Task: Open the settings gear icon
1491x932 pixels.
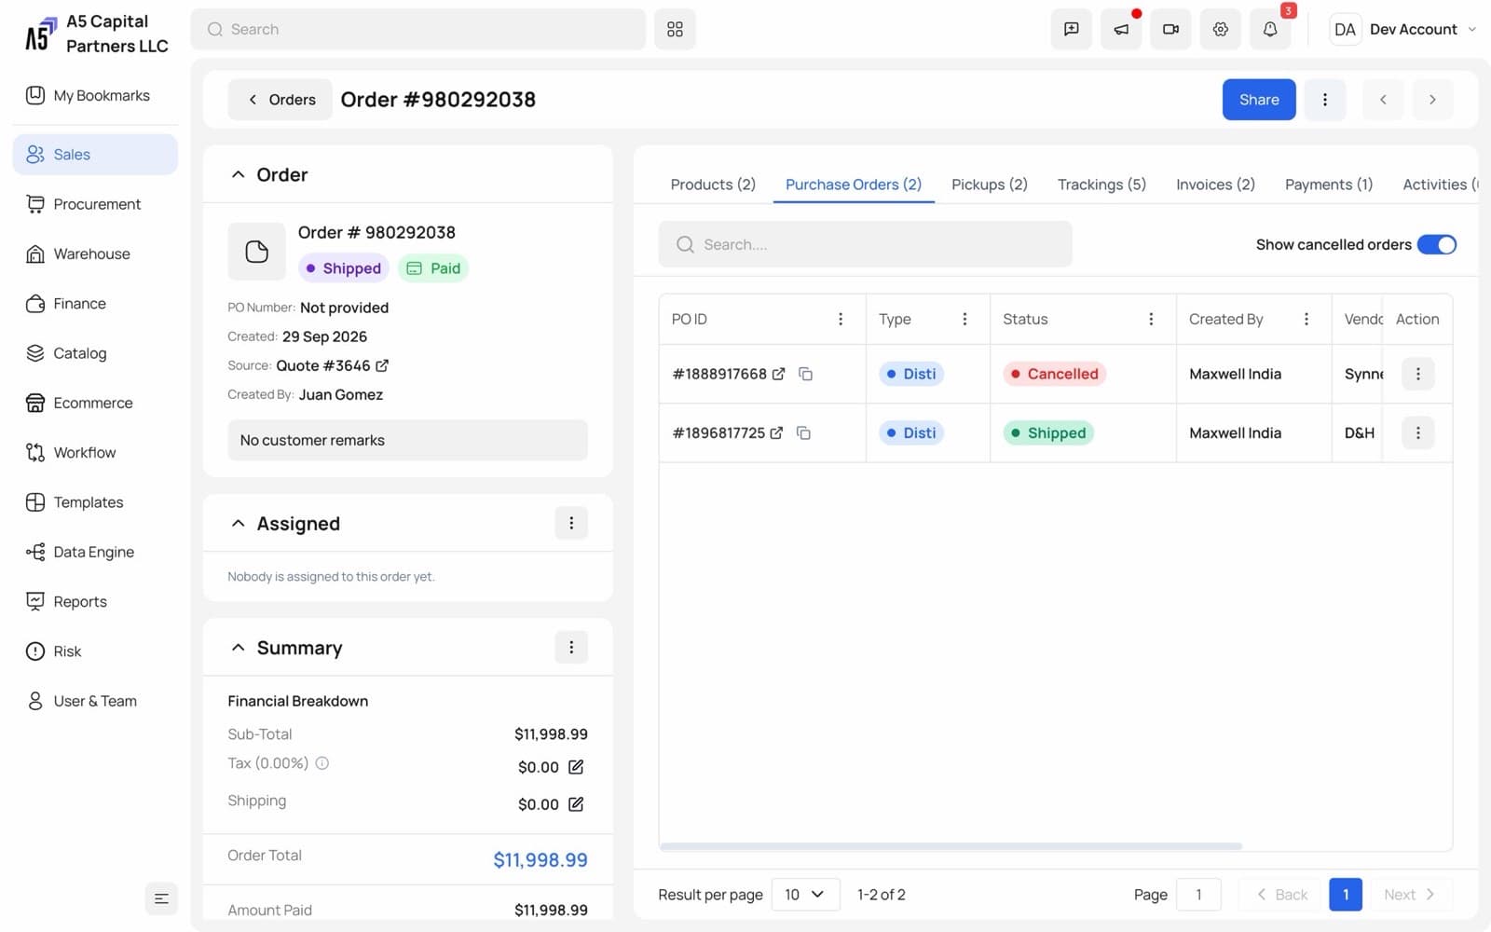Action: [1220, 29]
